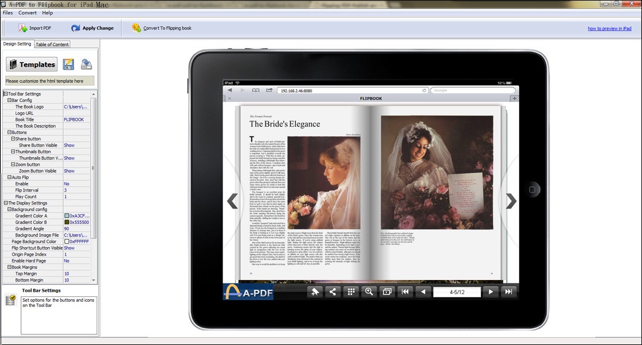Click the page number field 4-5/12

[x=457, y=292]
